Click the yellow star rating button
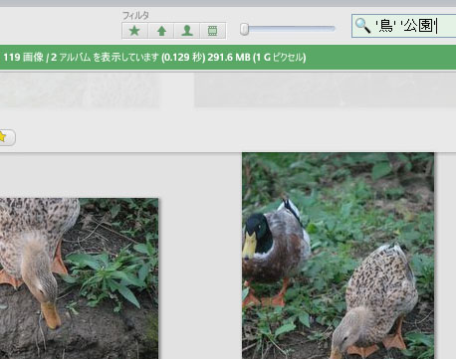 [x=7, y=137]
